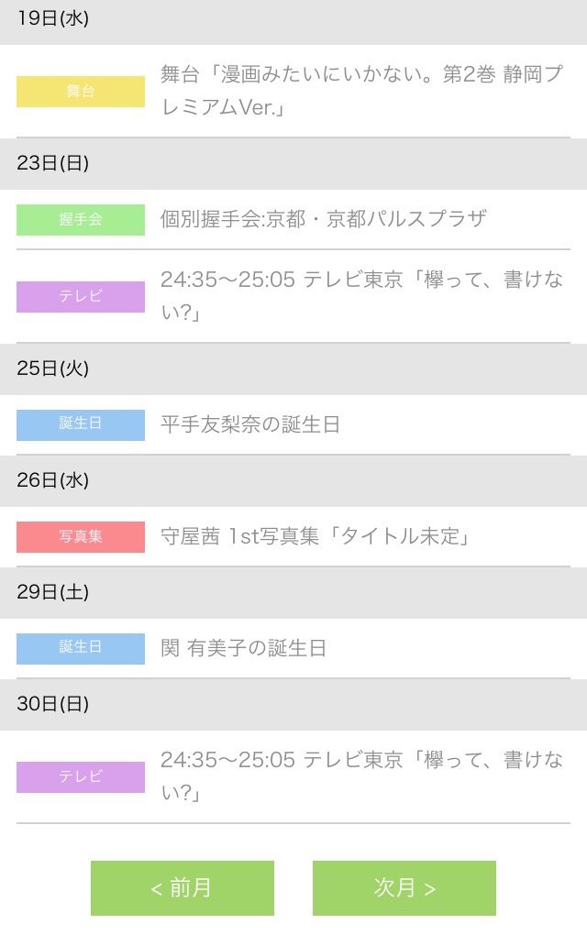
Task: Go to previous month with 前月 button
Action: click(182, 888)
